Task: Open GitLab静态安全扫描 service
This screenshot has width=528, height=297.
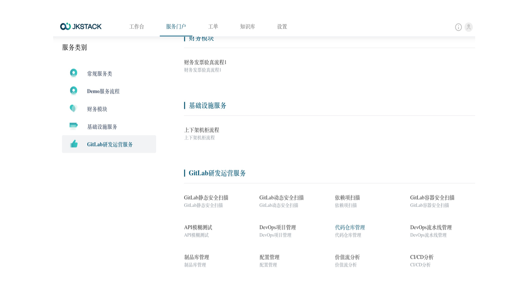Action: 206,198
